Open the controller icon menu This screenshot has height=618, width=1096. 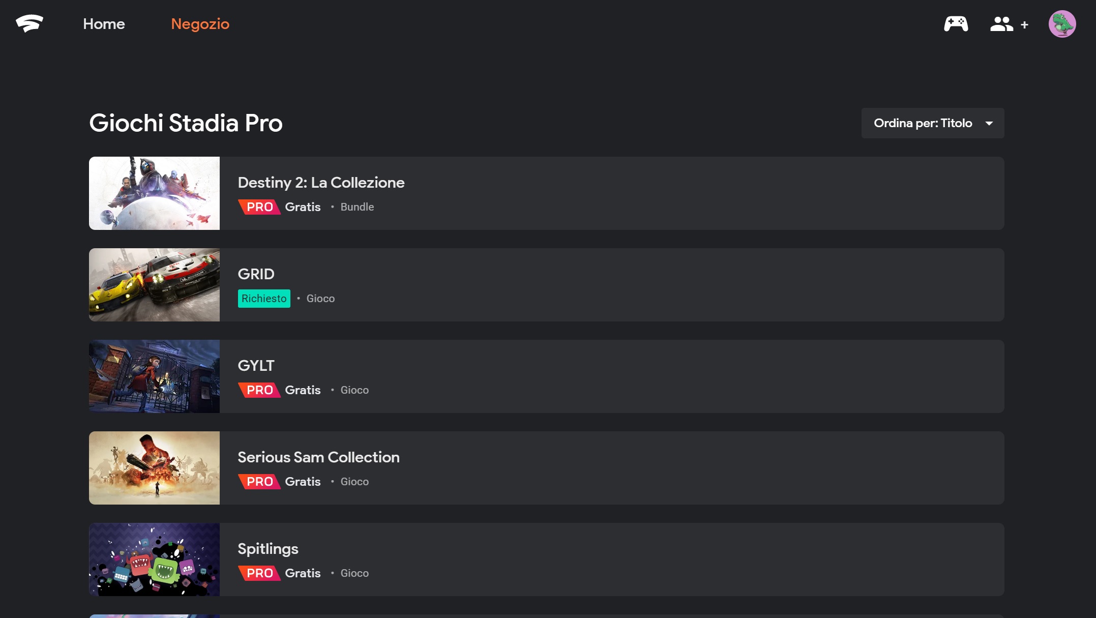[x=956, y=24]
